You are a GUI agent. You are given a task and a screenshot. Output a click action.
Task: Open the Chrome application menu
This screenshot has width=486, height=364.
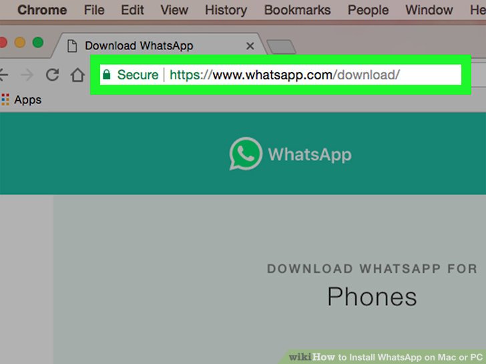(x=42, y=10)
